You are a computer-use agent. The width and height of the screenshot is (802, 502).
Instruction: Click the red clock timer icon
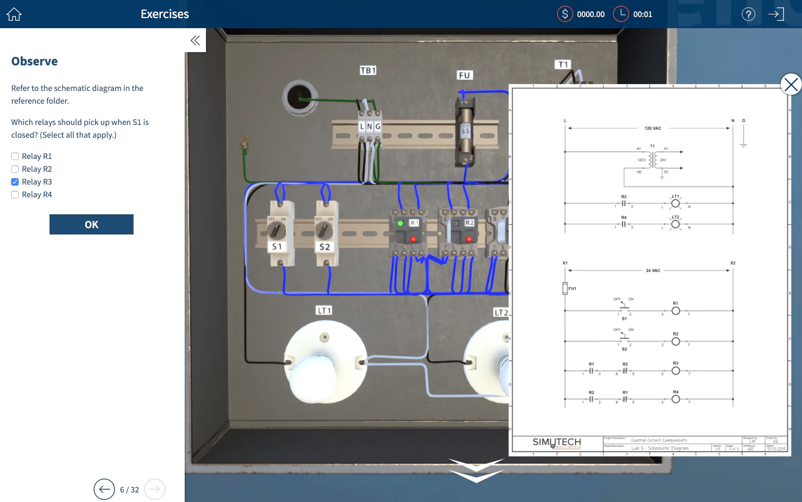click(x=621, y=14)
